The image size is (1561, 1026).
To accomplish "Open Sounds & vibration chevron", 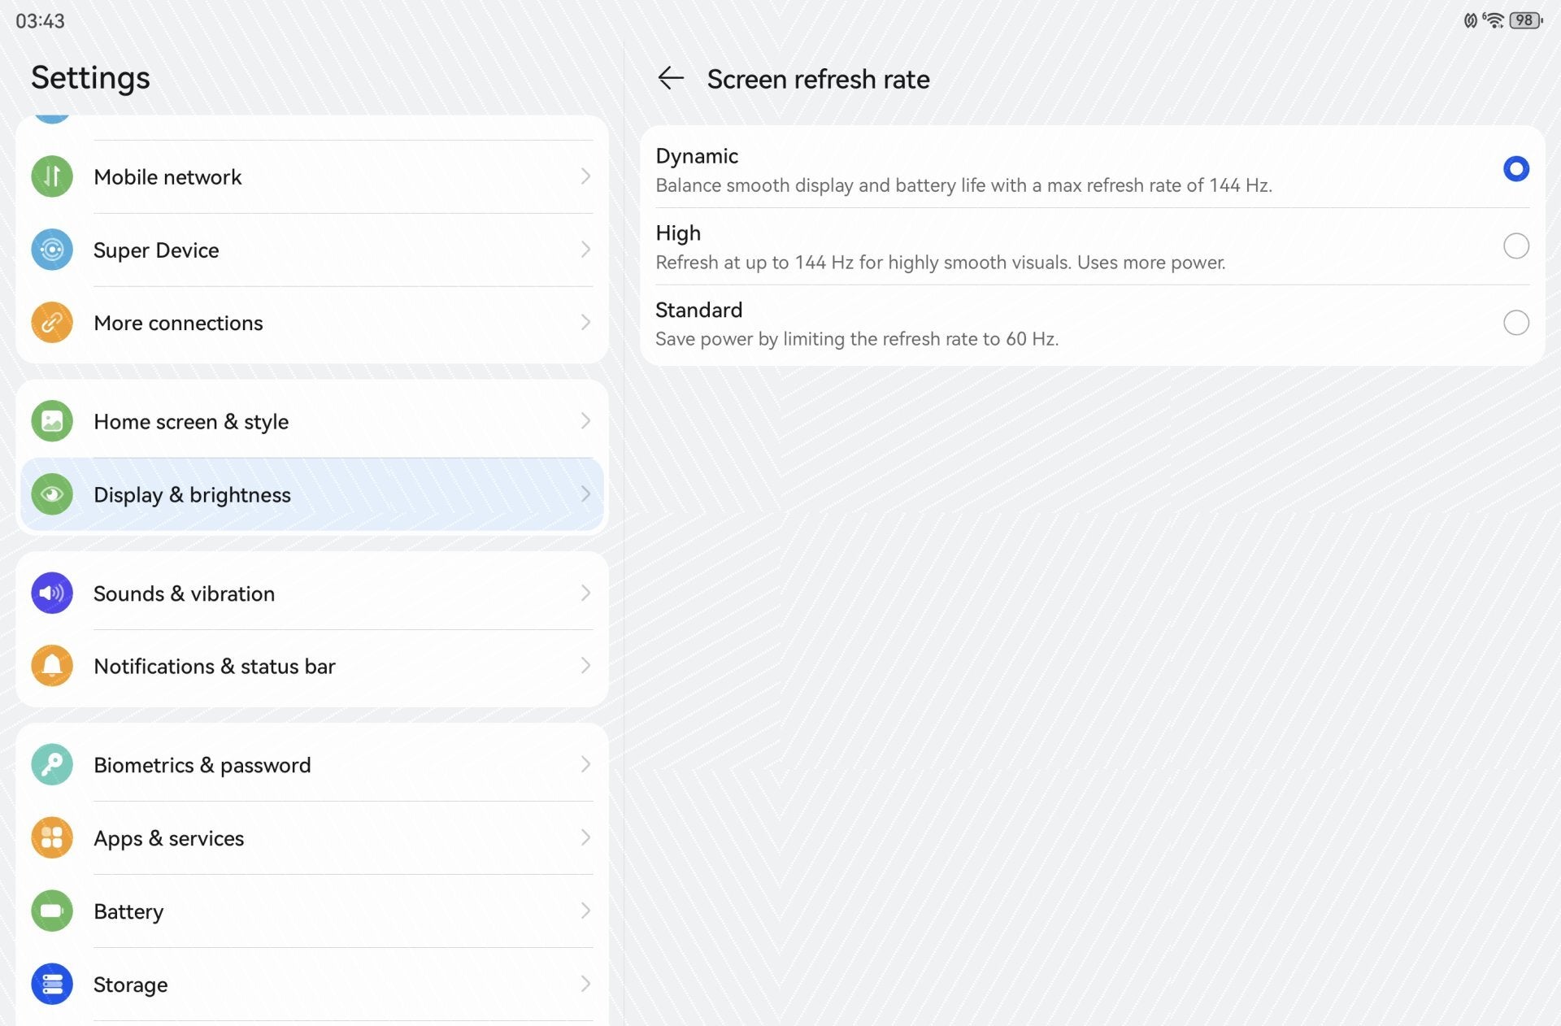I will click(585, 593).
